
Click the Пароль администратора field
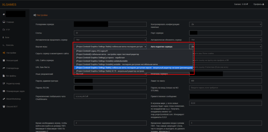click(x=110, y=81)
